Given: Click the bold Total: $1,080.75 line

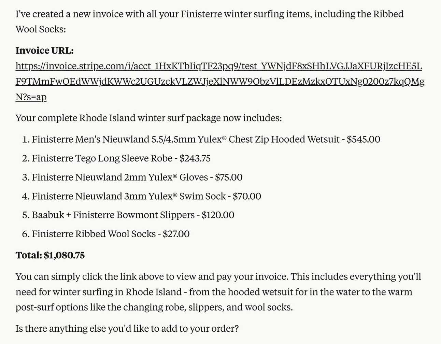Looking at the screenshot, I should [x=50, y=255].
